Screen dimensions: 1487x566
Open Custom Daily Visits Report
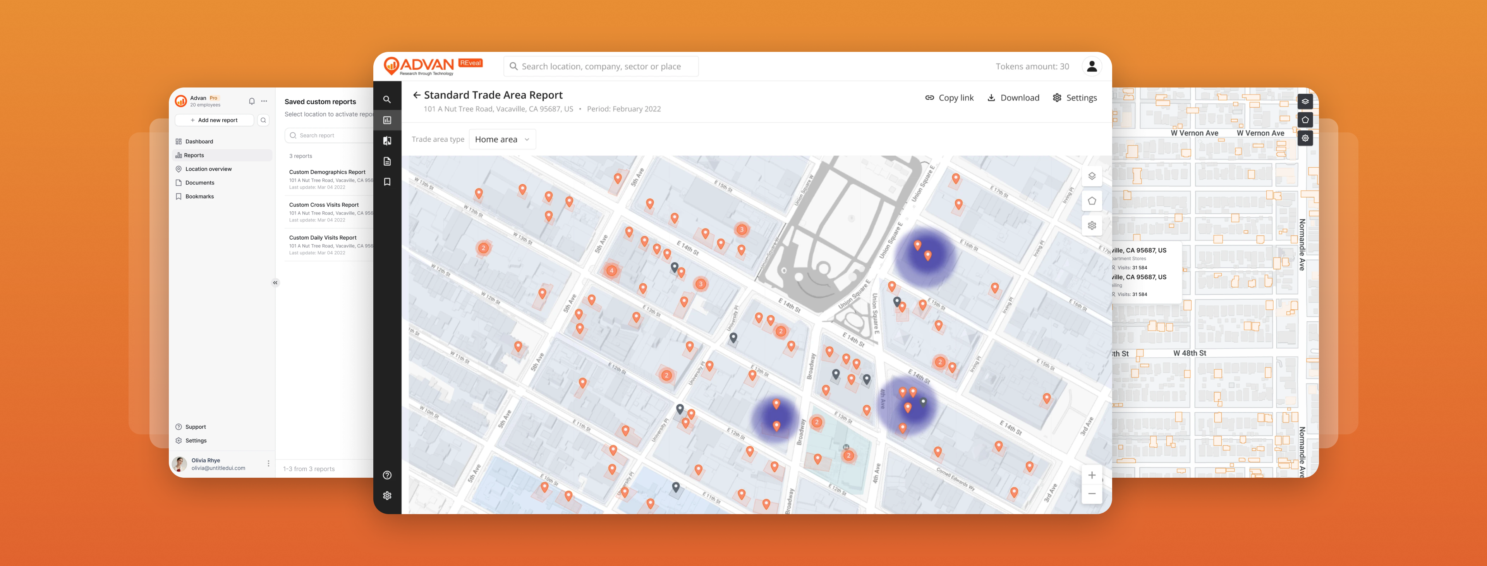[x=329, y=245]
